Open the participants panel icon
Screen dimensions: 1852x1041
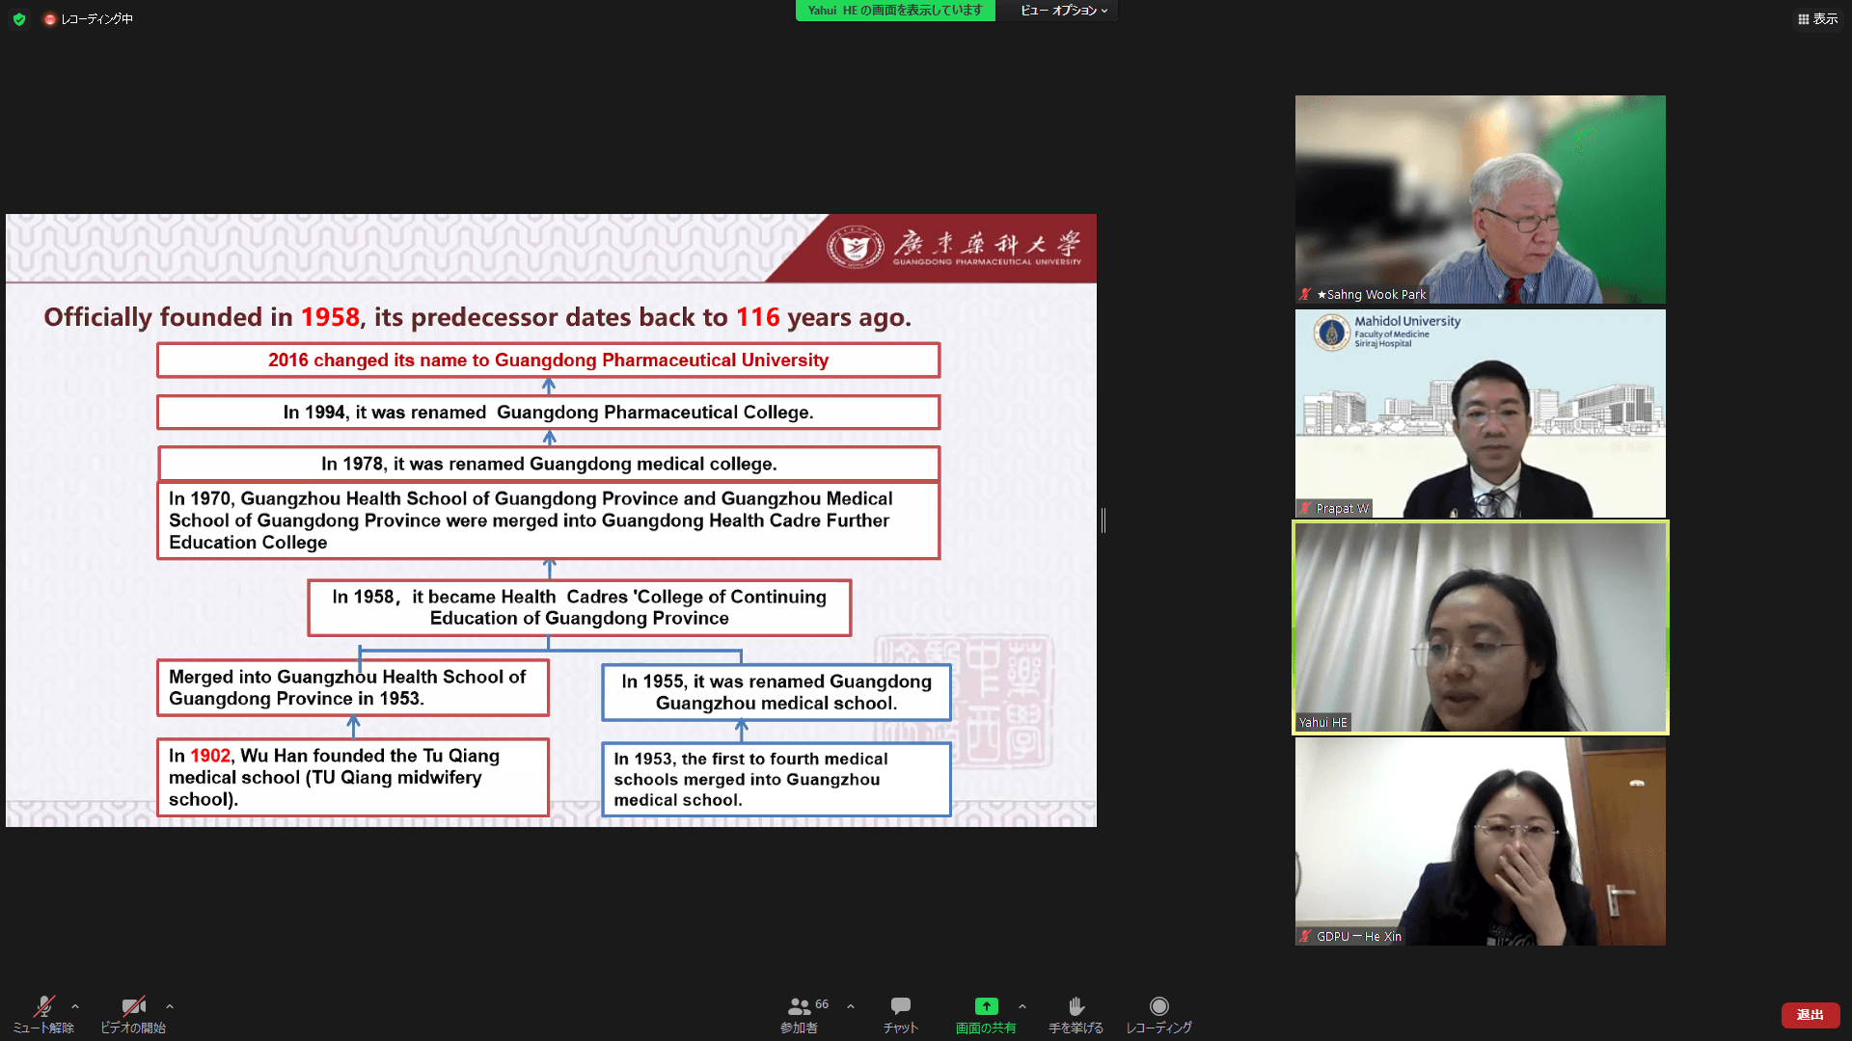(x=799, y=1006)
